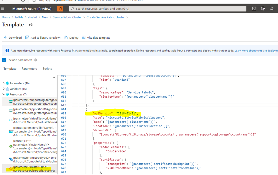Expand the Variables (15) node
This screenshot has height=175, width=278.
pyautogui.click(x=4, y=89)
